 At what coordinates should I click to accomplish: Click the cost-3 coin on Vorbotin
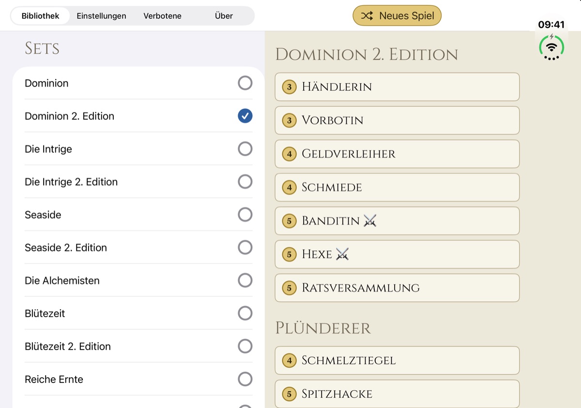290,120
